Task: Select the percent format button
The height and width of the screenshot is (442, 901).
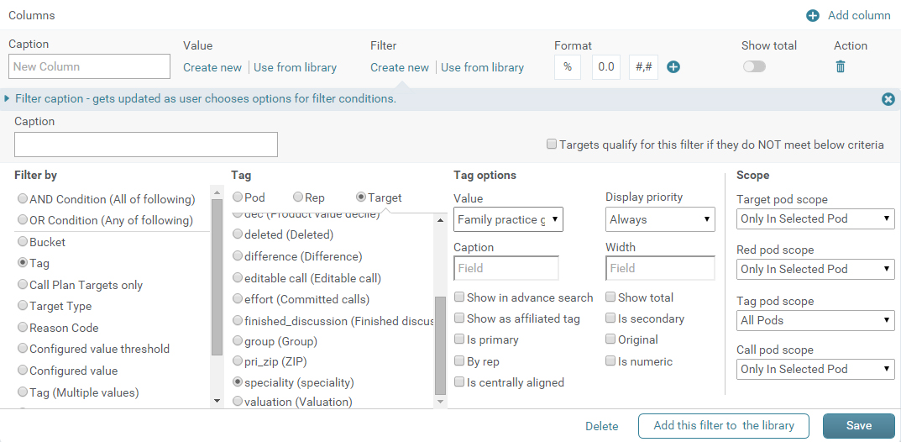Action: pyautogui.click(x=568, y=67)
